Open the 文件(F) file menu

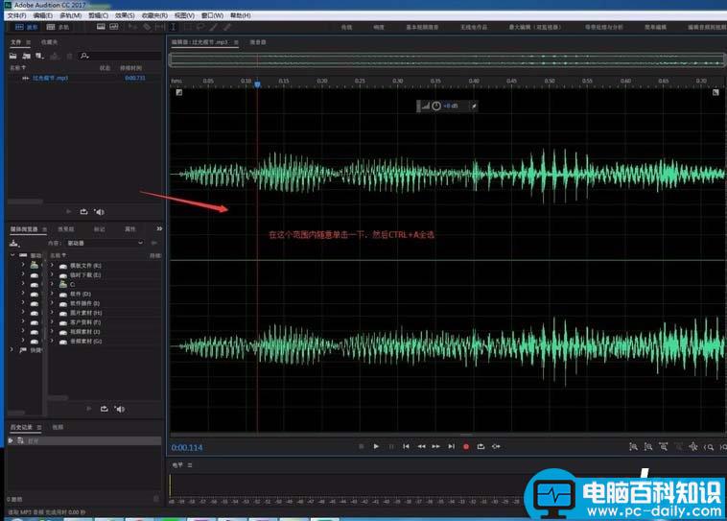[x=16, y=15]
